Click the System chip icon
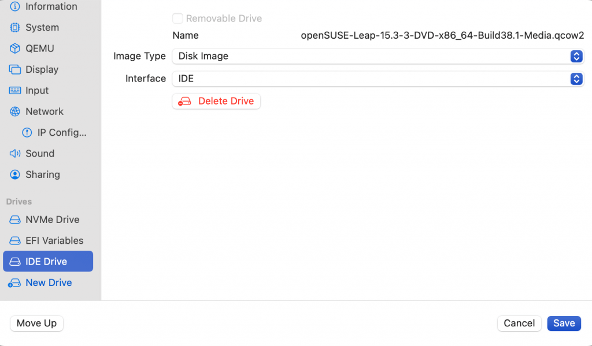Screen dimensions: 592x346 14,28
